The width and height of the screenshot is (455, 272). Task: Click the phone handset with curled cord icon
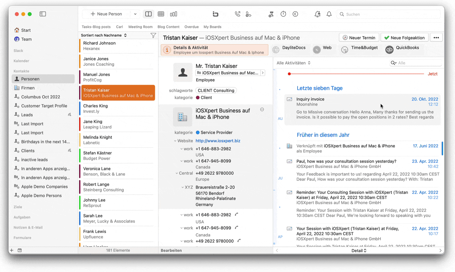[x=248, y=14]
